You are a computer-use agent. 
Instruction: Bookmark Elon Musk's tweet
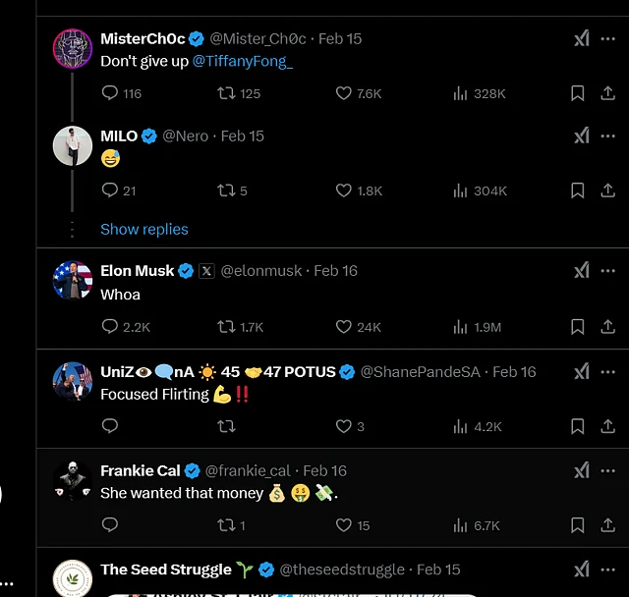[579, 327]
